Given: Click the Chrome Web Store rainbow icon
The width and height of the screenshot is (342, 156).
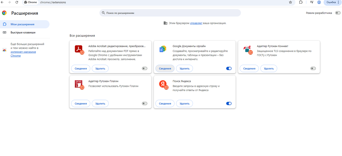Looking at the screenshot, I should [5, 50].
